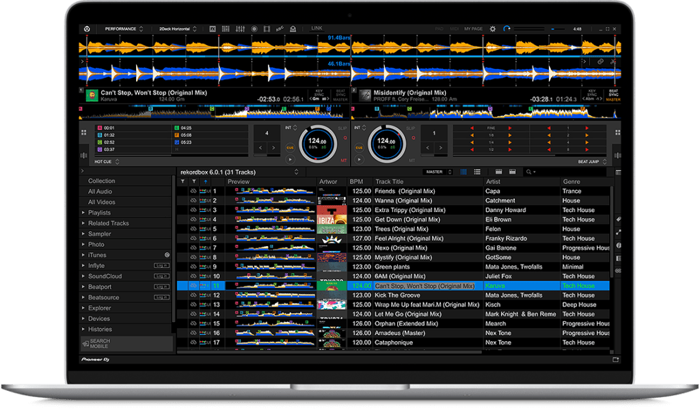Toggle KEY SYNC on deck 2

pos(592,93)
